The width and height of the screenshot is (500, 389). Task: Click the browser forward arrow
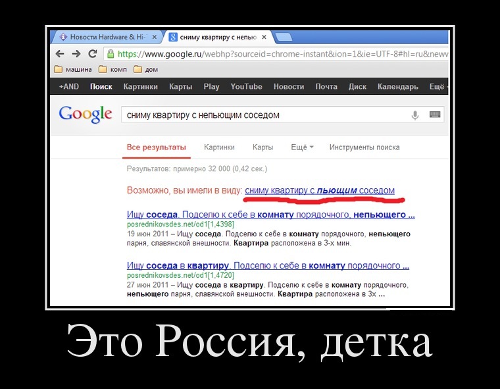pos(76,54)
